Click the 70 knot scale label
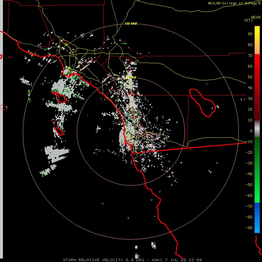262x262 pixels. (250, 55)
